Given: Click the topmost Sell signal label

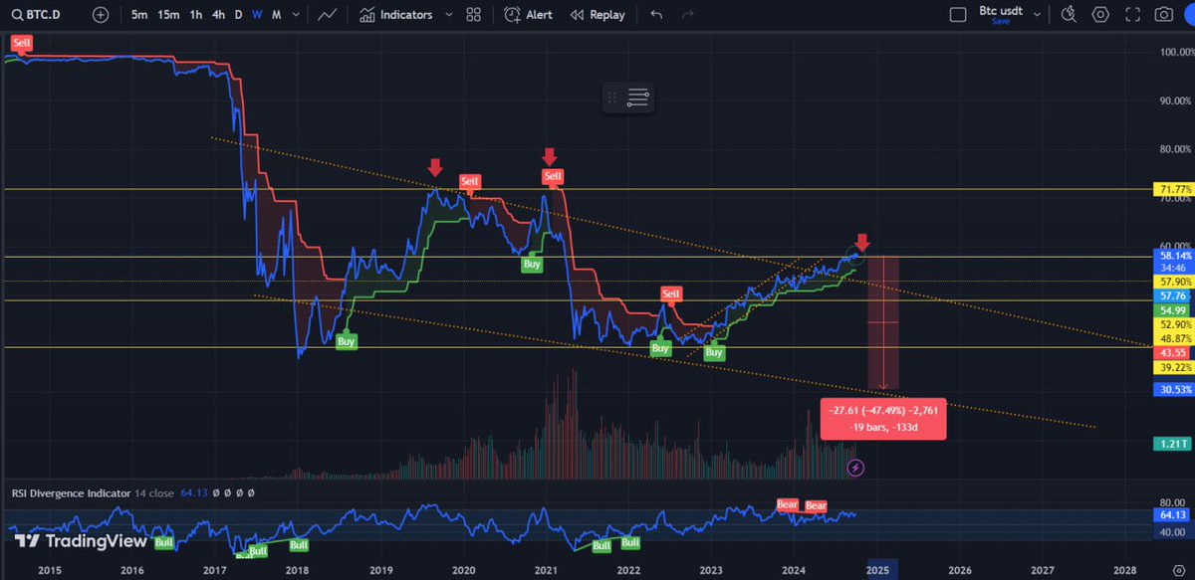Looking at the screenshot, I should [20, 44].
